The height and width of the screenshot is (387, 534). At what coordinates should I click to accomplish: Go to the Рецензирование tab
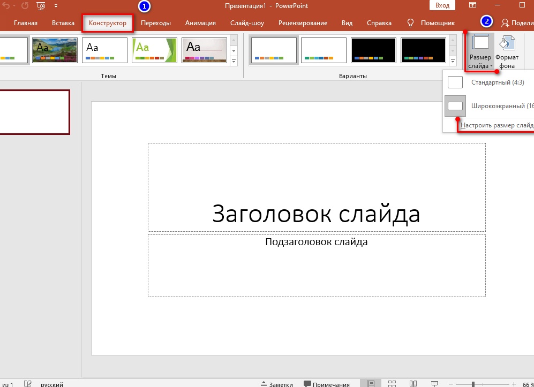303,23
